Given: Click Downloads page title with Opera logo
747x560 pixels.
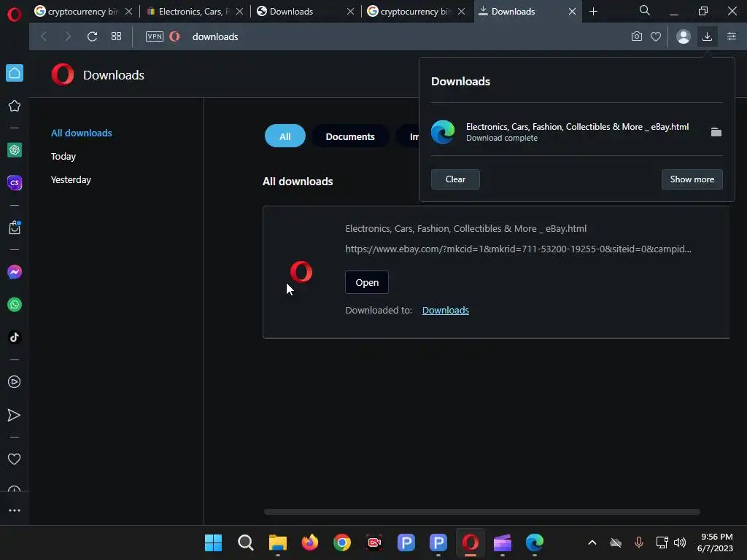Looking at the screenshot, I should tap(98, 75).
